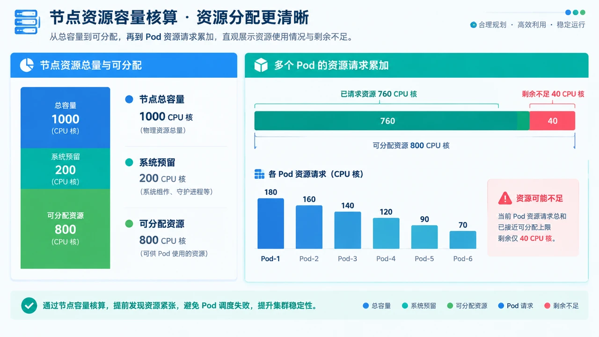Image resolution: width=599 pixels, height=337 pixels.
Task: Click the Pod-2 bar with value 160
Action: coord(309,227)
